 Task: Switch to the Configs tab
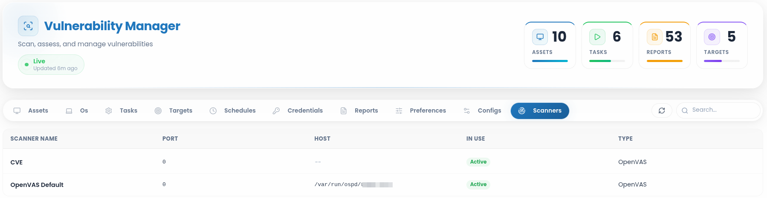point(482,110)
